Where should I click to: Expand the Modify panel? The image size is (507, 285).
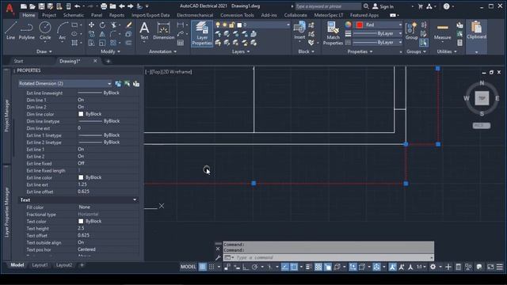[x=110, y=51]
